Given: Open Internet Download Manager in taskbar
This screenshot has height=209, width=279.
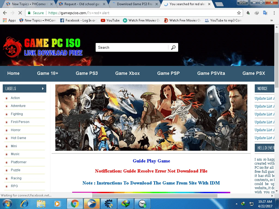Looking at the screenshot, I should [x=126, y=204].
